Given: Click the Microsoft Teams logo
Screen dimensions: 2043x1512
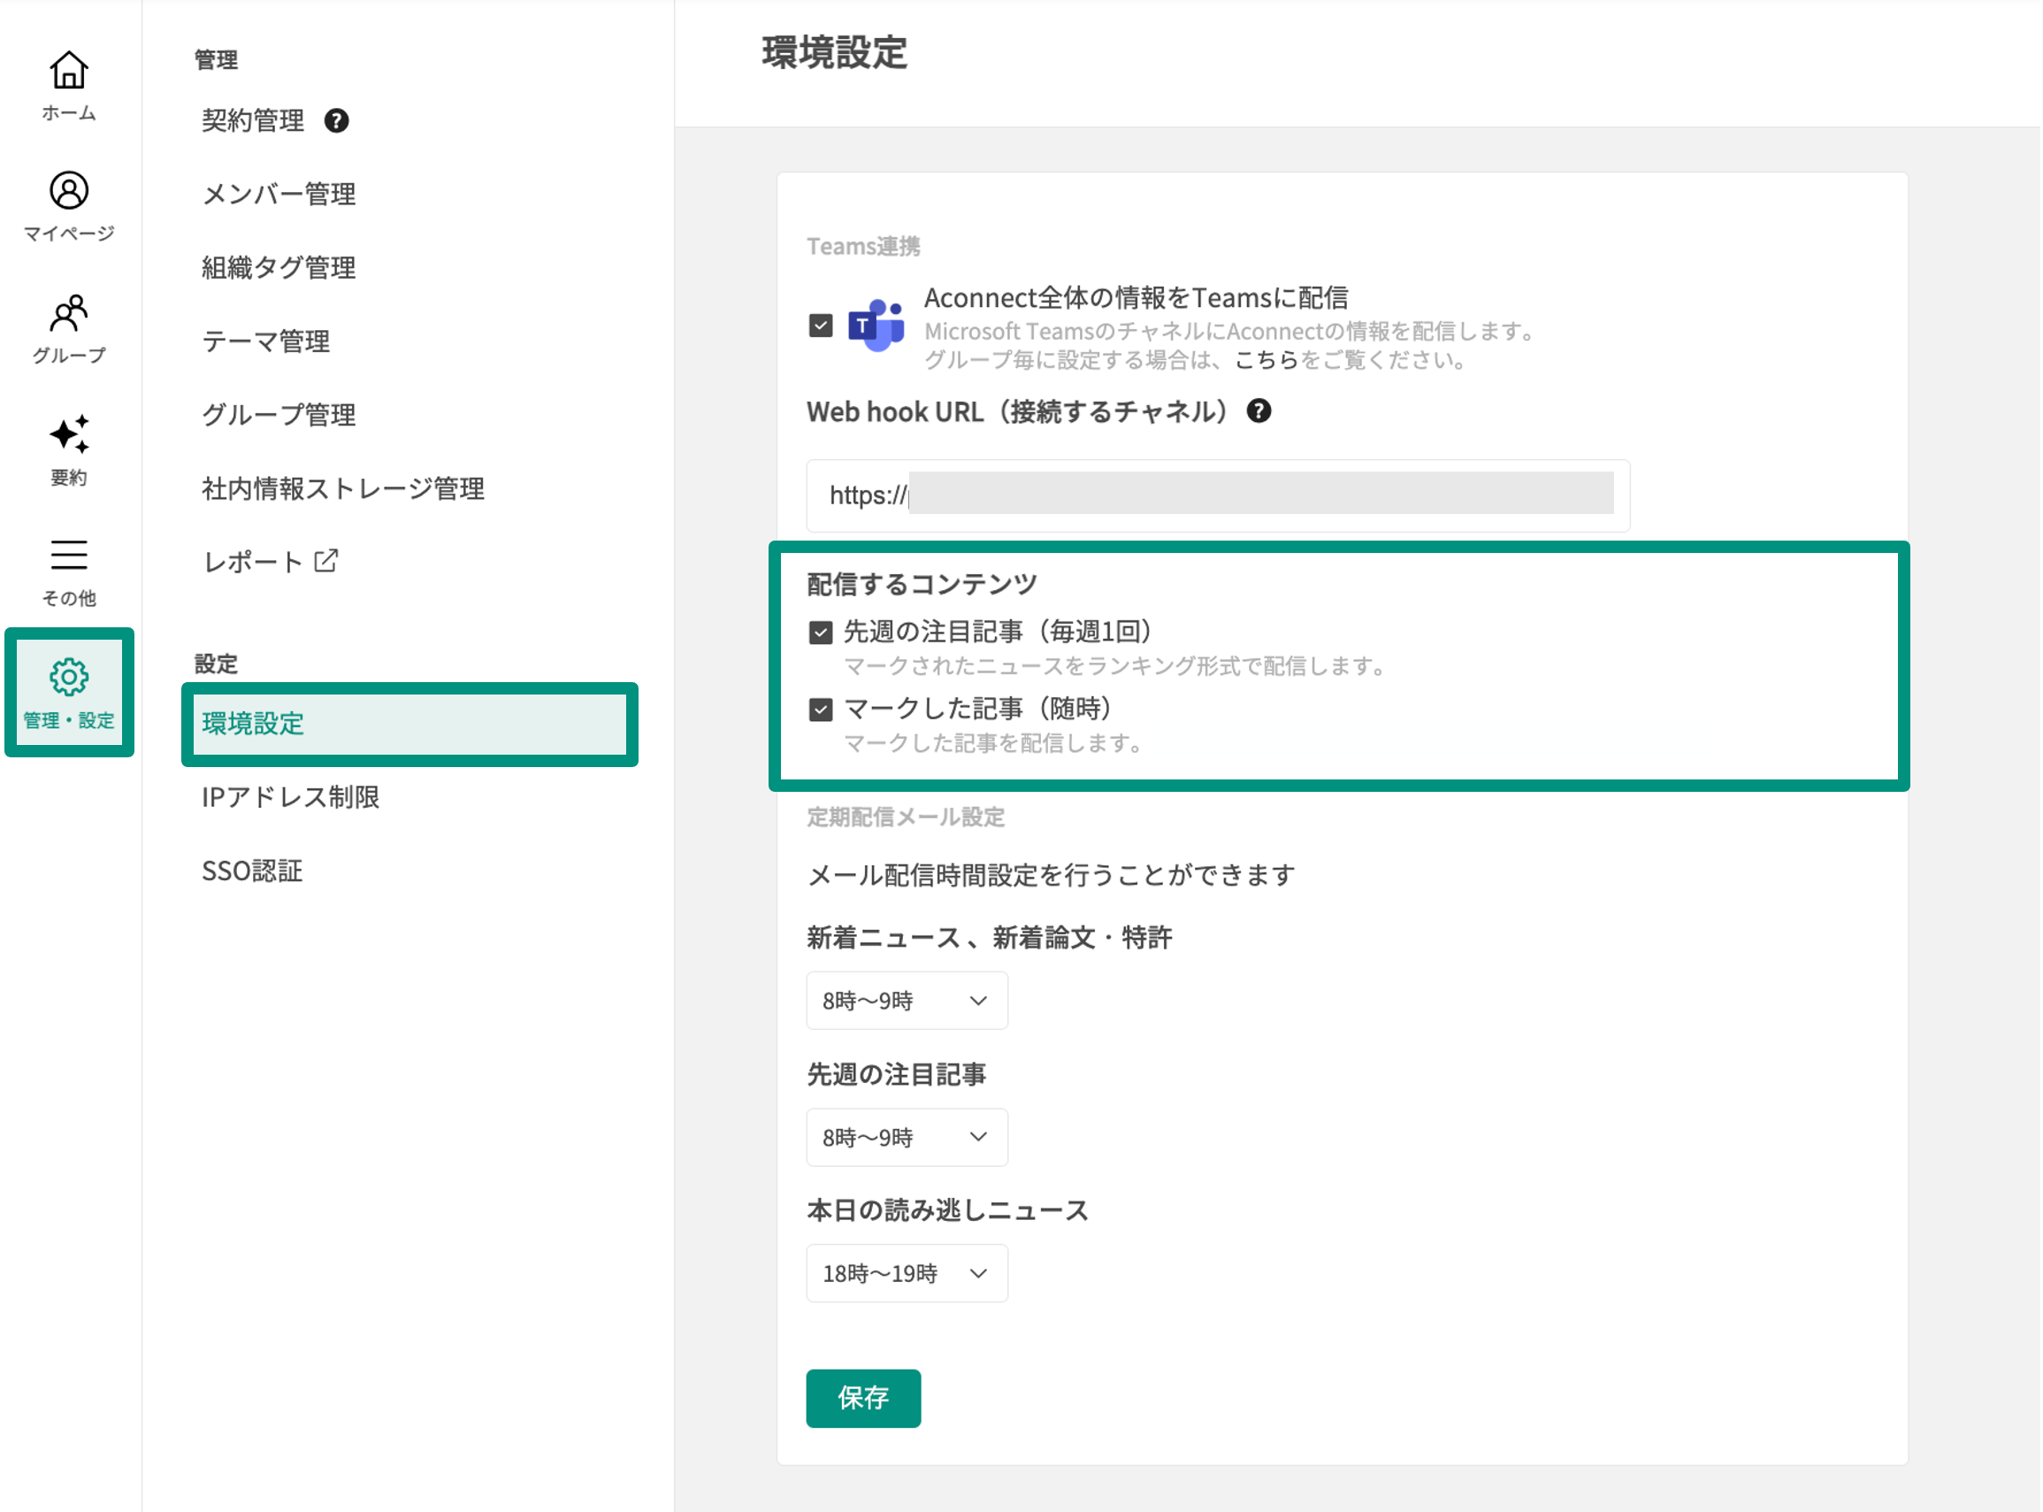Looking at the screenshot, I should 876,326.
